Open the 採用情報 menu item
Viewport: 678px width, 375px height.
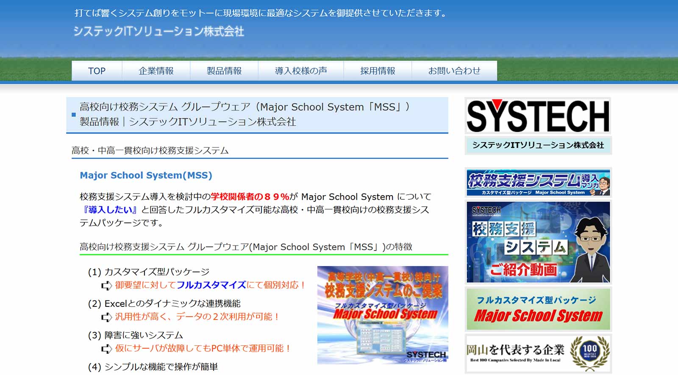coord(378,71)
